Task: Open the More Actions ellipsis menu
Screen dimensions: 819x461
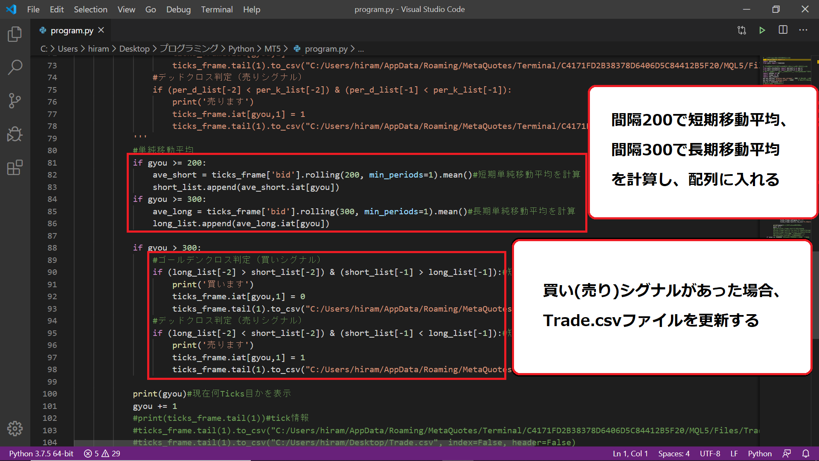Action: (x=803, y=30)
